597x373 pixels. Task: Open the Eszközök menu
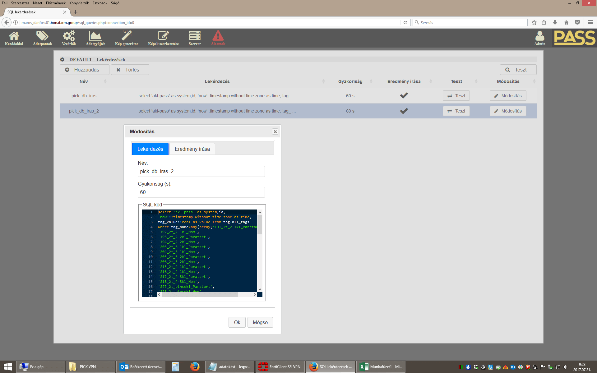pyautogui.click(x=100, y=3)
